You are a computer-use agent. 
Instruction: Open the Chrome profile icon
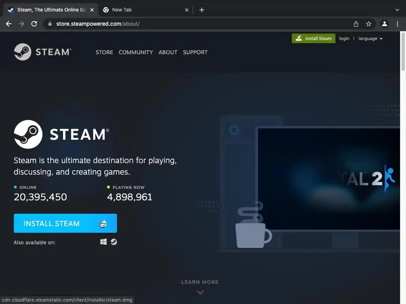(385, 24)
